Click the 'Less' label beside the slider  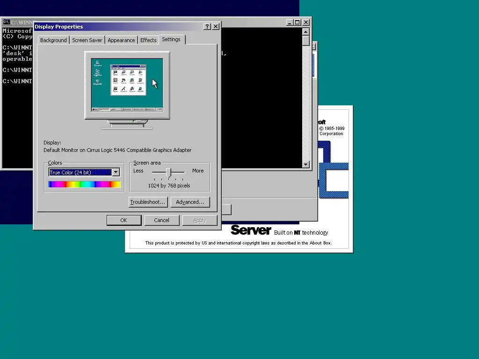tap(138, 171)
